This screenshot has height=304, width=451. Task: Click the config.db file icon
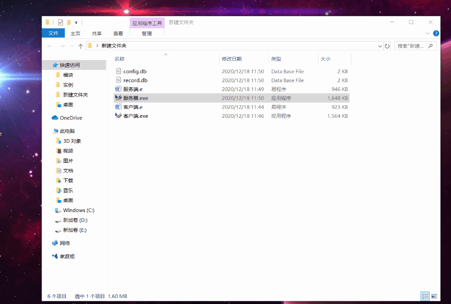point(119,71)
